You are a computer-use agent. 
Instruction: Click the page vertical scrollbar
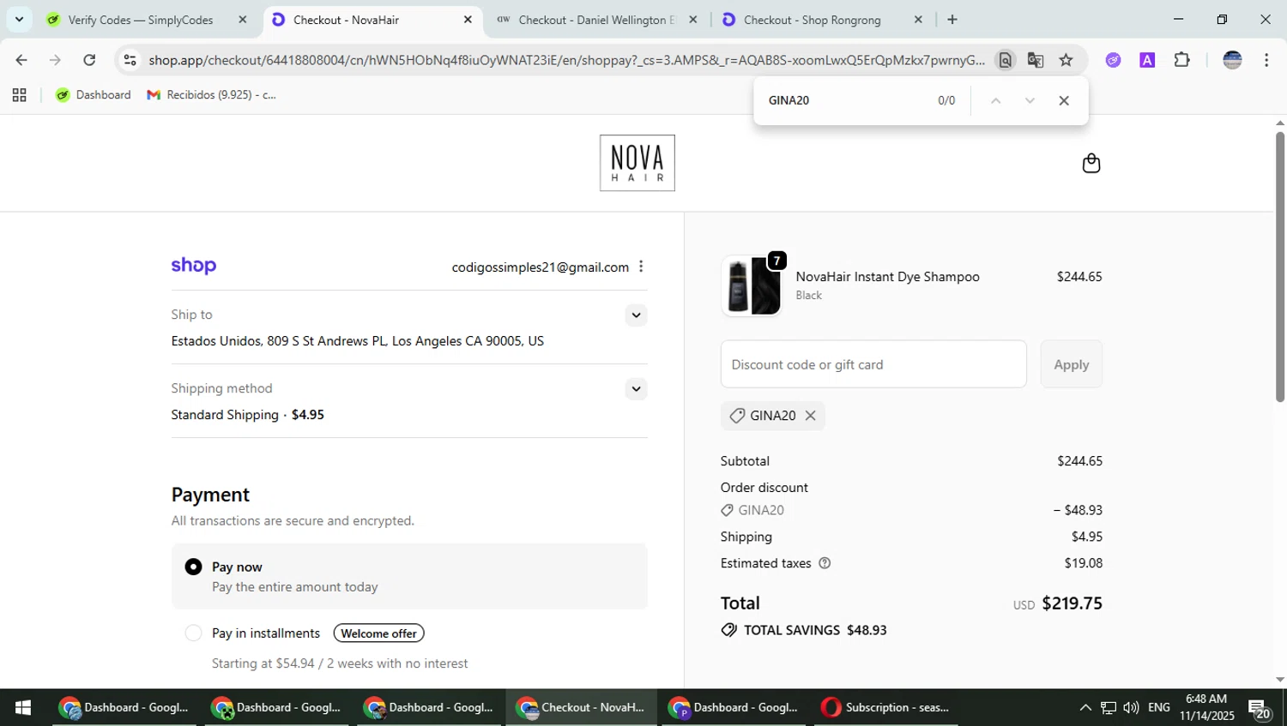pyautogui.click(x=1279, y=267)
